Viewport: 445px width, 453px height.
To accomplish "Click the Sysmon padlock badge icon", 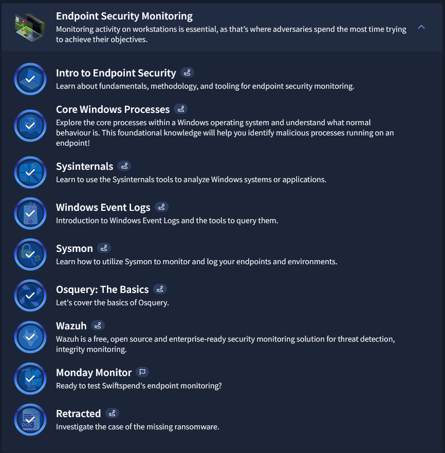I will coord(30,254).
